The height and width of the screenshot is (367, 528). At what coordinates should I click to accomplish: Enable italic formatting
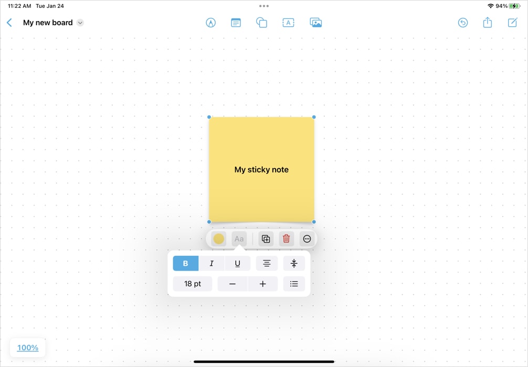(x=212, y=263)
